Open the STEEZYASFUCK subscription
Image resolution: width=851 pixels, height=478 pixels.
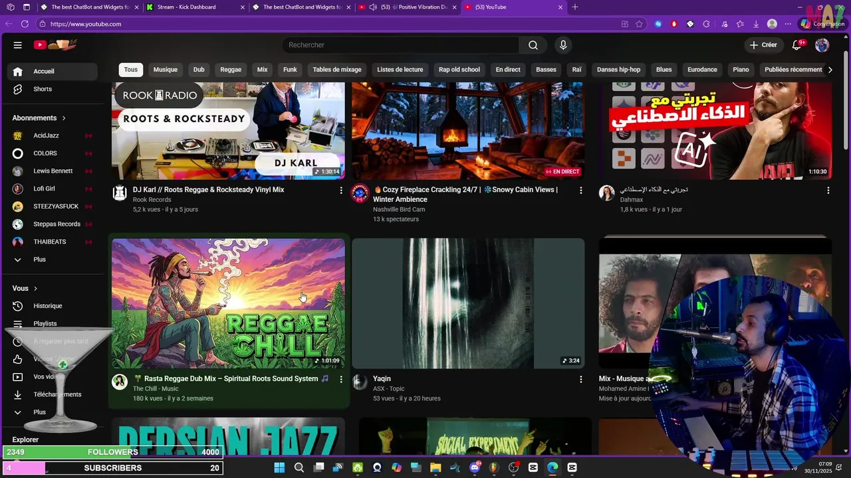[x=53, y=206]
